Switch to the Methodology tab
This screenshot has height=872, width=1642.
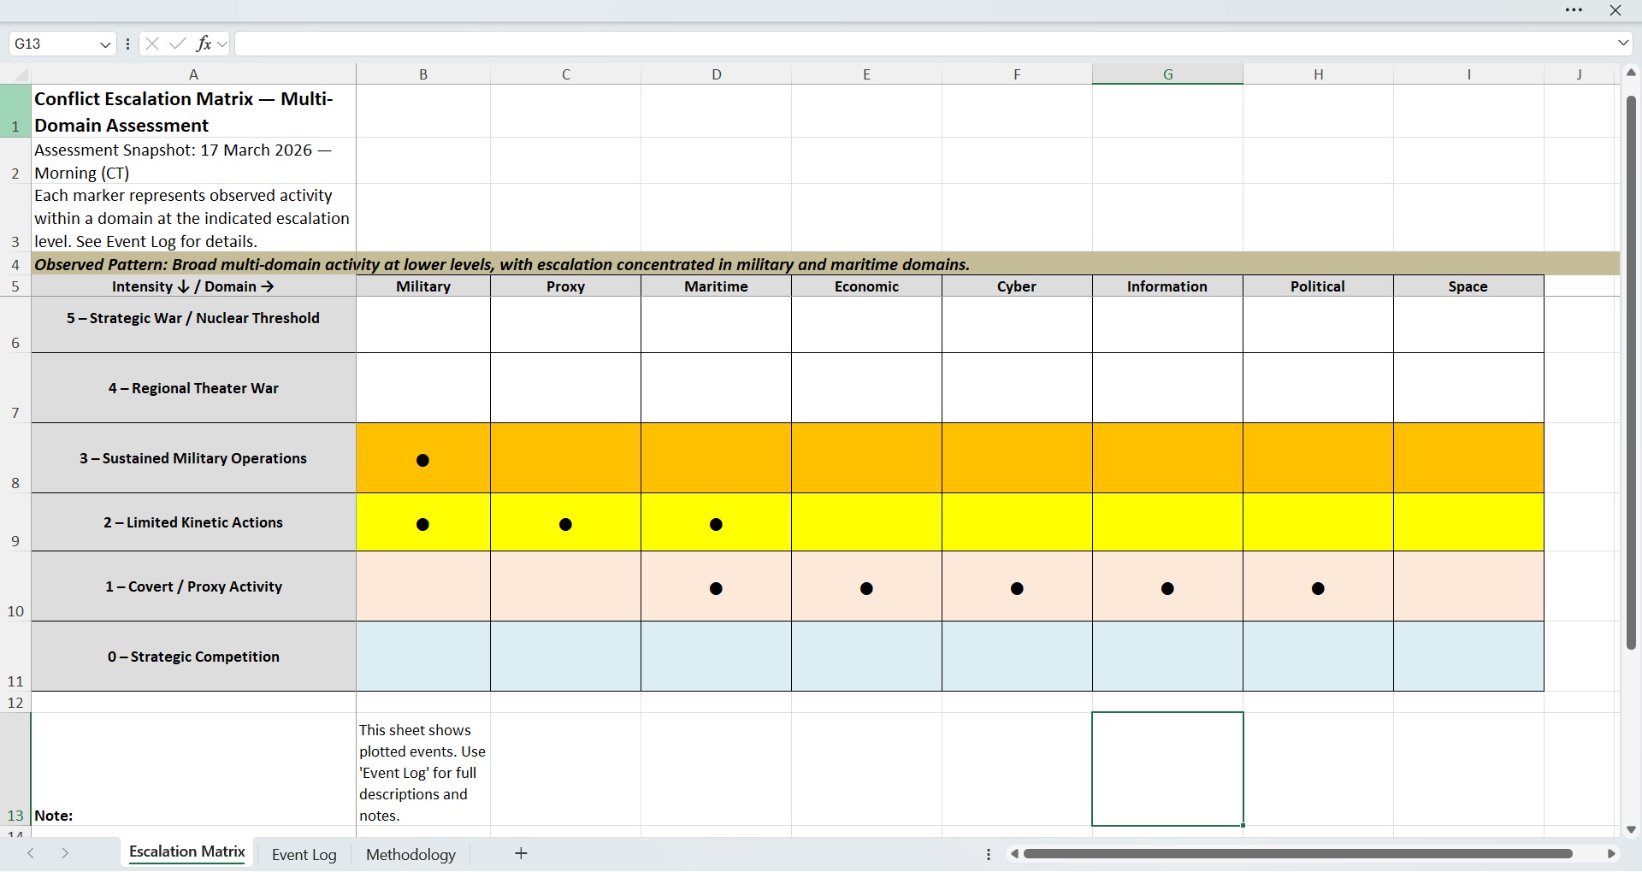coord(410,853)
